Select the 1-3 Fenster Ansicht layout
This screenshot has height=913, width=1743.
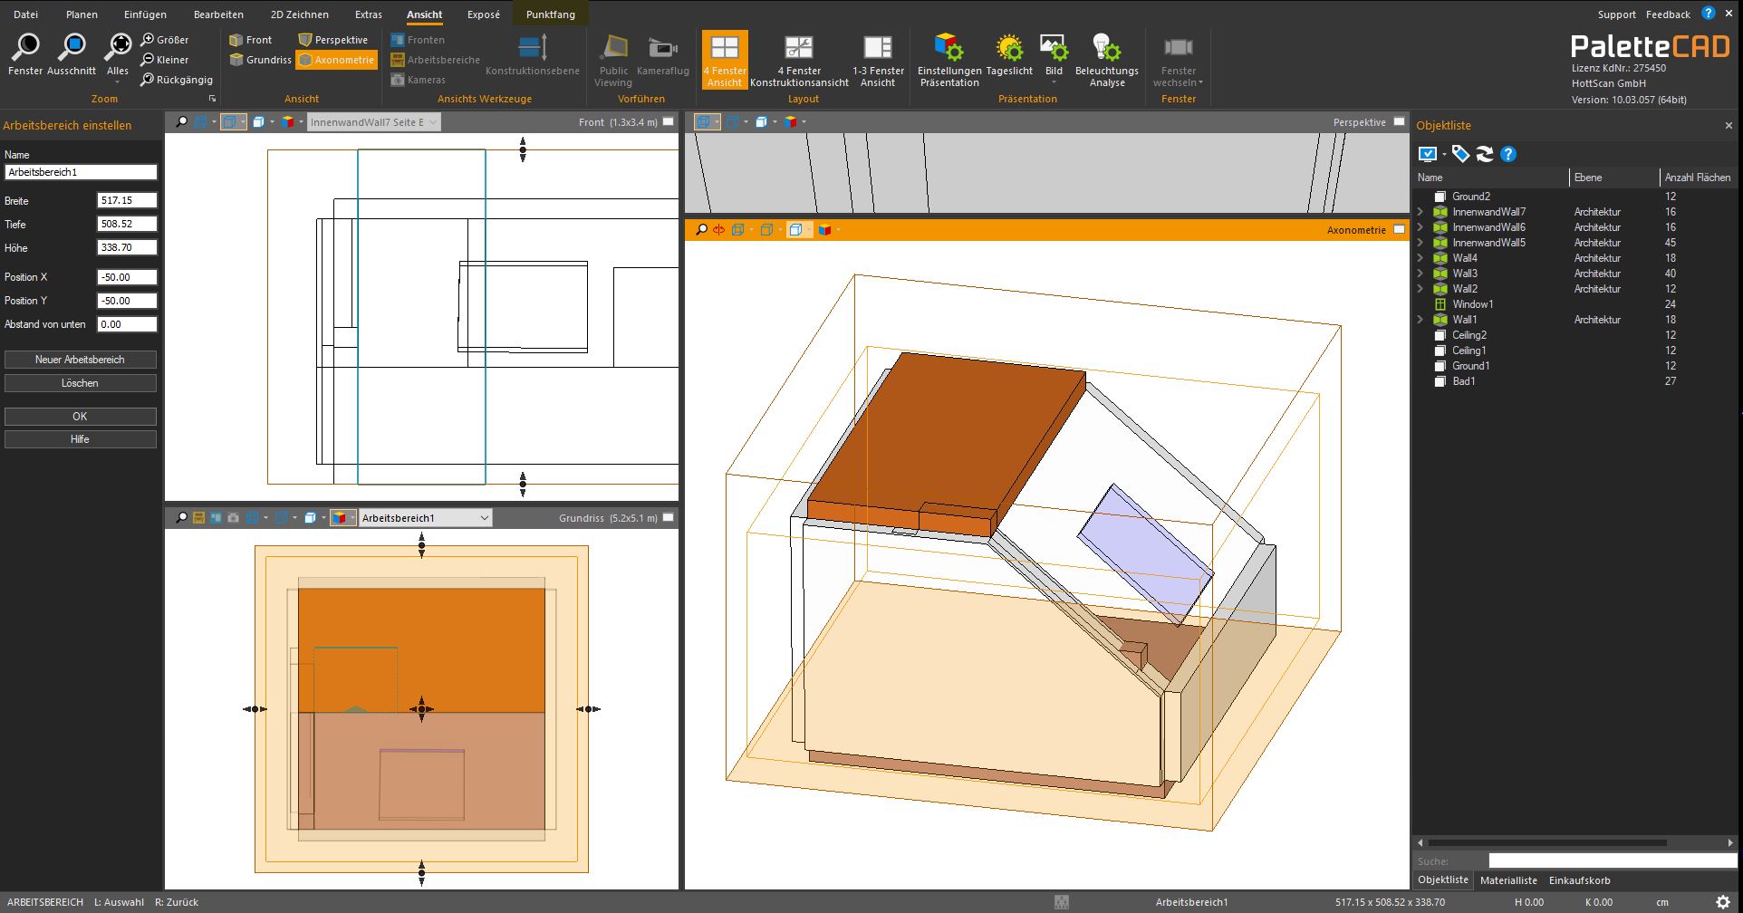[877, 48]
